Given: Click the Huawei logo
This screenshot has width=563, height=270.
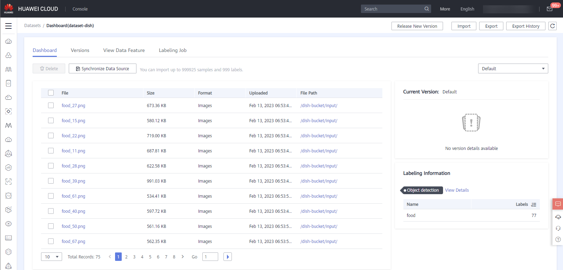Looking at the screenshot, I should [x=8, y=8].
